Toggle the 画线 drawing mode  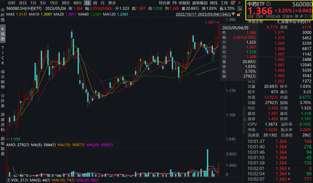point(214,3)
